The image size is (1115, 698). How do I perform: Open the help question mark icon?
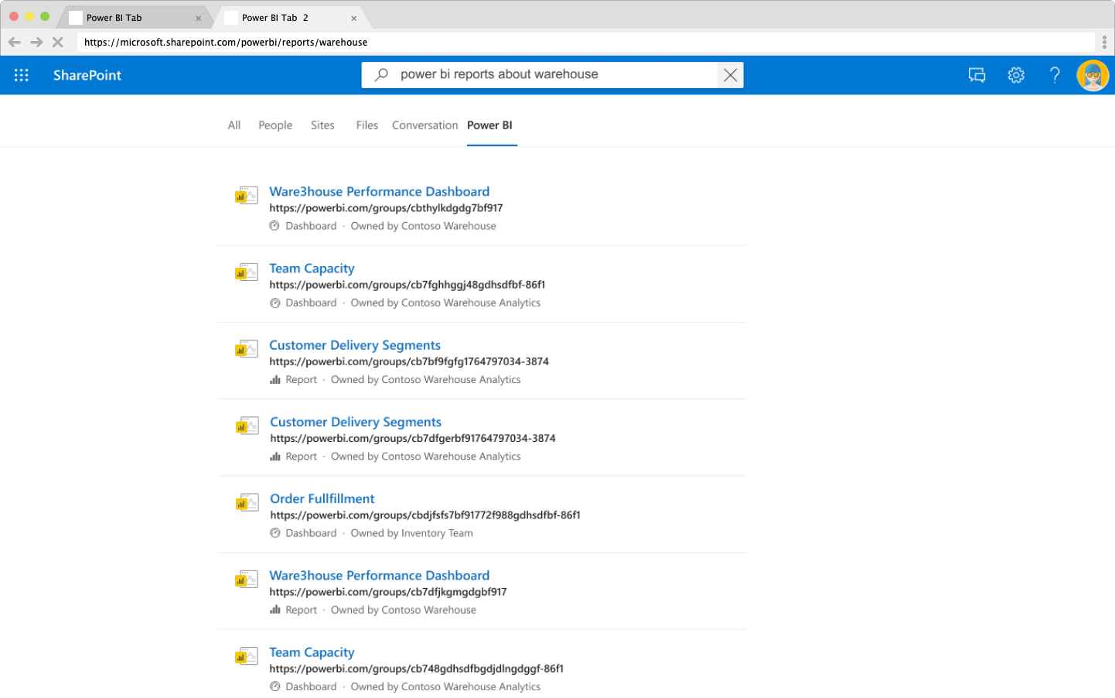pyautogui.click(x=1055, y=75)
